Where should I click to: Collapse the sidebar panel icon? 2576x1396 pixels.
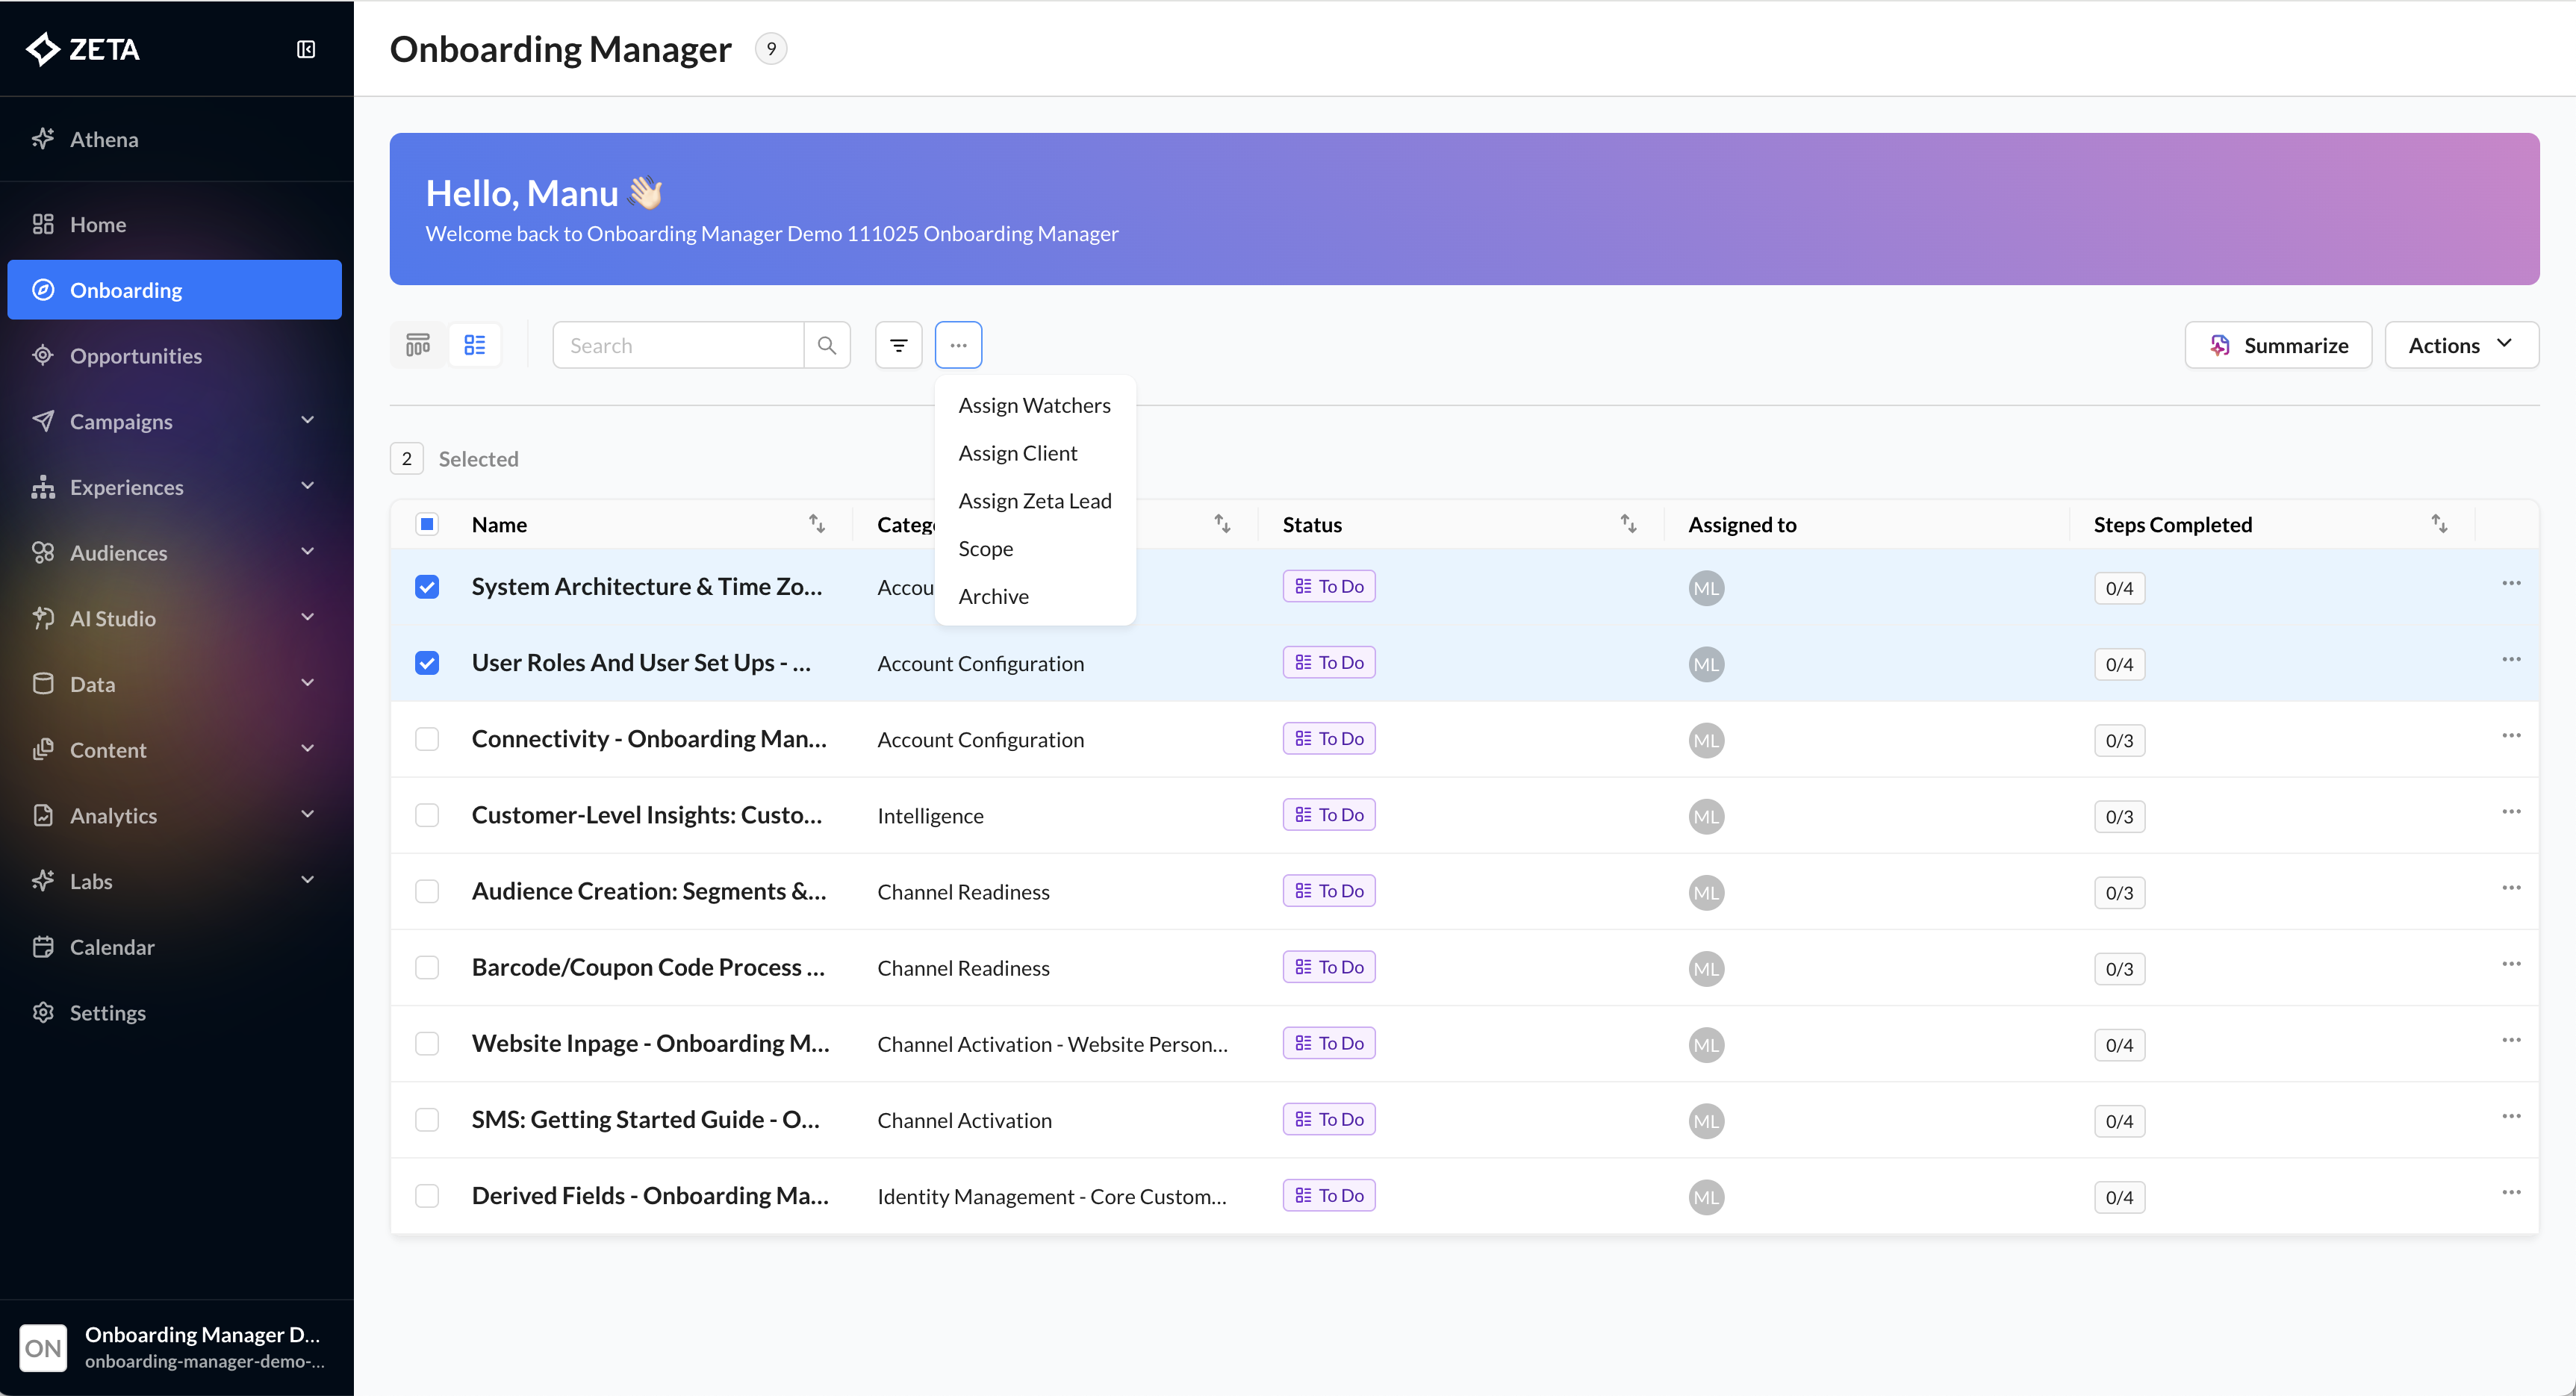306,49
